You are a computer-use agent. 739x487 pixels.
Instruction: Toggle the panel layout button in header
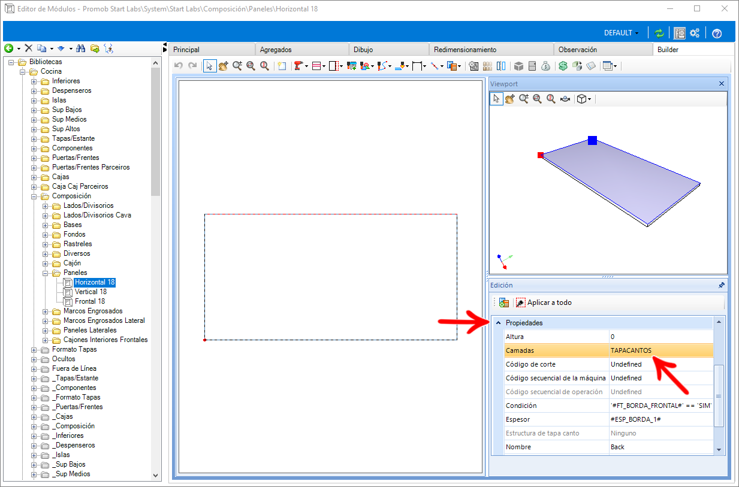(680, 33)
